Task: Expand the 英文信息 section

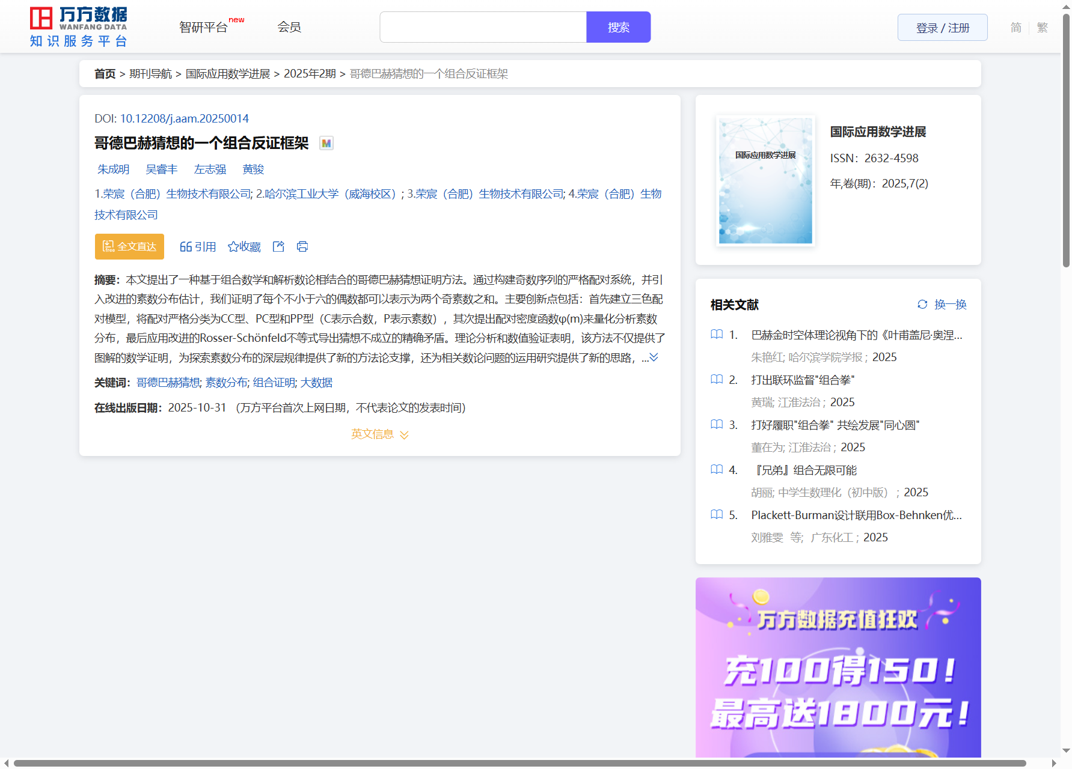Action: 379,434
